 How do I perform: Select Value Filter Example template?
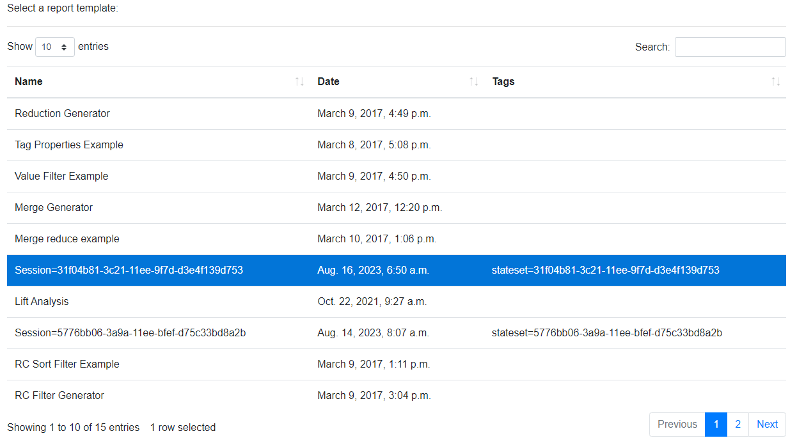[x=61, y=176]
